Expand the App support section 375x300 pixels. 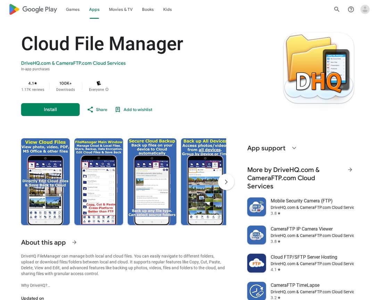pyautogui.click(x=294, y=148)
